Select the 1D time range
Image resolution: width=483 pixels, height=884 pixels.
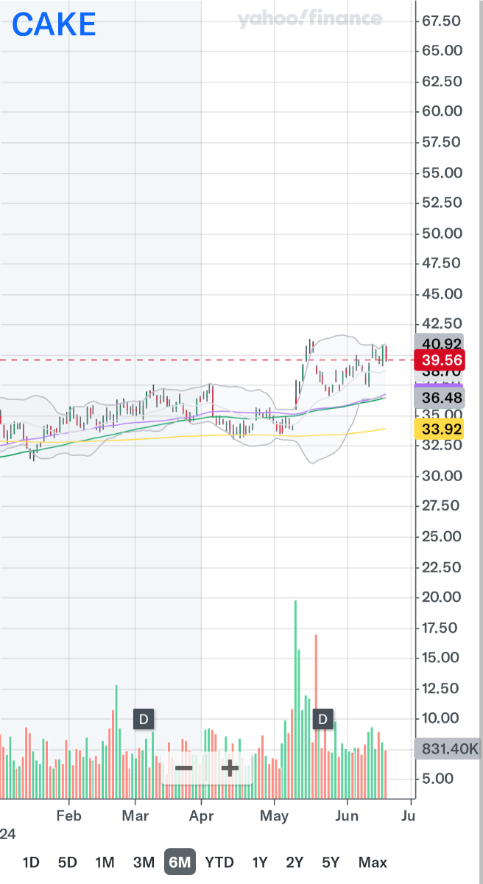(x=31, y=862)
